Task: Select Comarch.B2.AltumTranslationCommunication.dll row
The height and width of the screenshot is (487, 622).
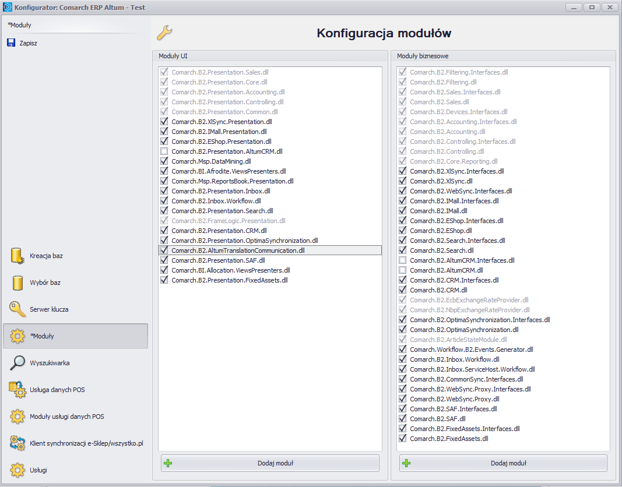Action: 270,250
